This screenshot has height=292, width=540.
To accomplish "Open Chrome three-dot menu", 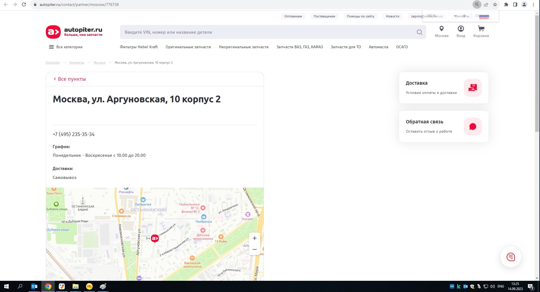I will (x=533, y=4).
